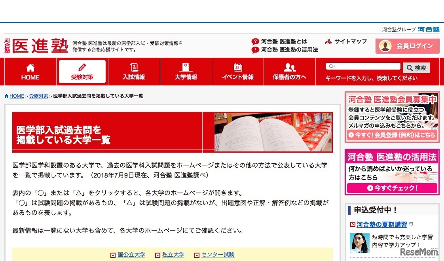Click the pencil icon in 受験対策 tab
This screenshot has height=261, width=444.
pos(82,67)
